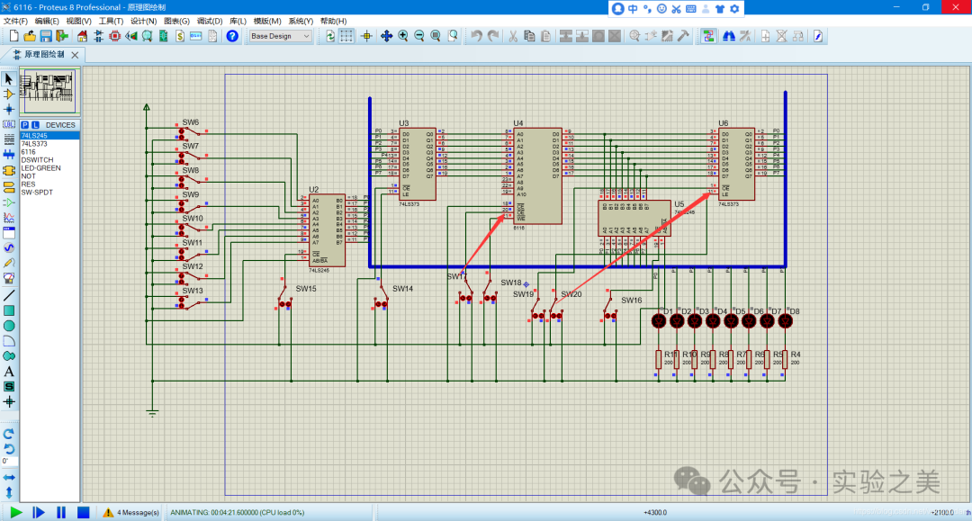The width and height of the screenshot is (972, 521).
Task: Open the 编辑(E) menu
Action: point(47,21)
